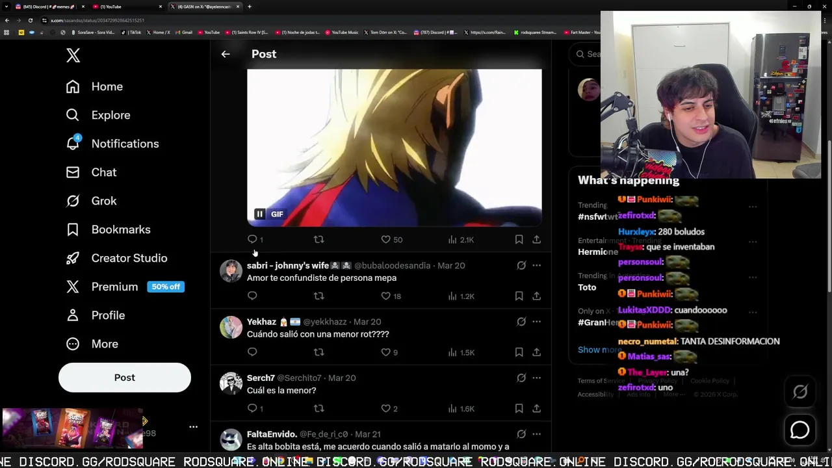832x468 pixels.
Task: Bookmark sabri's reply
Action: click(x=519, y=296)
